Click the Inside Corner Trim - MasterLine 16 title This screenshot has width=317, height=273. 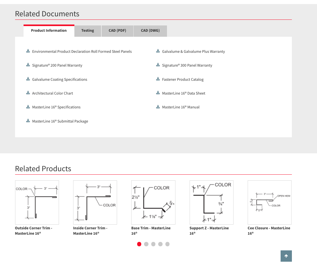coord(90,231)
